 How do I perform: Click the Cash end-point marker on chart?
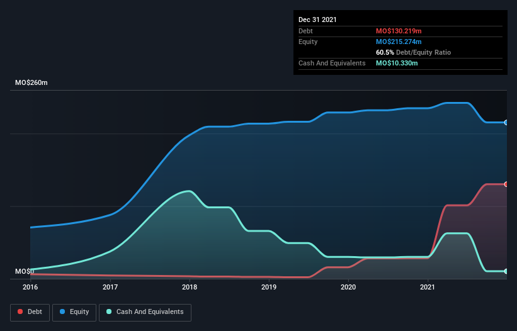(x=506, y=271)
